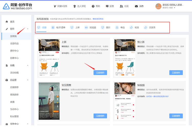Open the account dropdown arrow near 微淘号
This screenshot has height=133, width=192.
(x=175, y=8)
